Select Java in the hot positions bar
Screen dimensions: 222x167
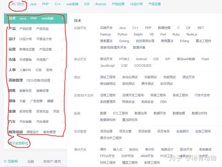point(33,4)
